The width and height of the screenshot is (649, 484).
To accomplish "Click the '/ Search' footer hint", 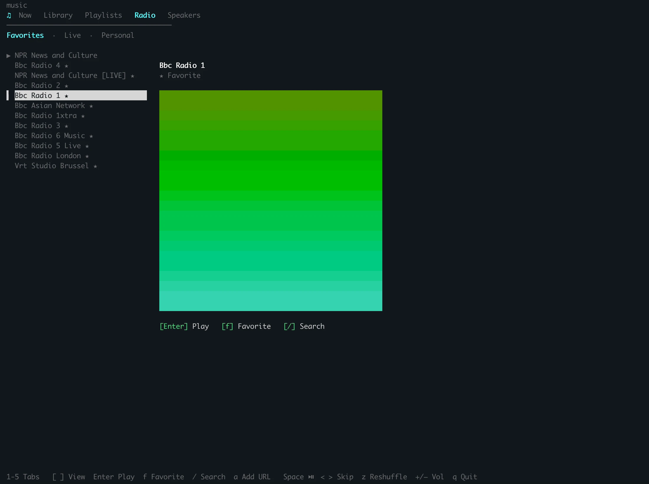I will tap(209, 477).
